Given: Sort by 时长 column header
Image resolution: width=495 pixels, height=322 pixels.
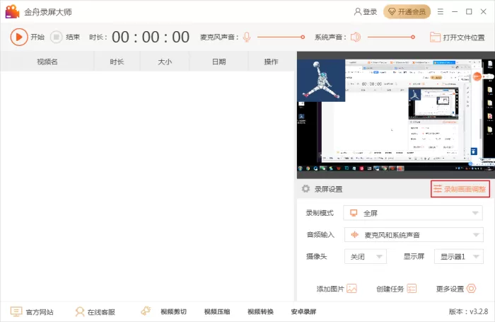Looking at the screenshot, I should (117, 62).
